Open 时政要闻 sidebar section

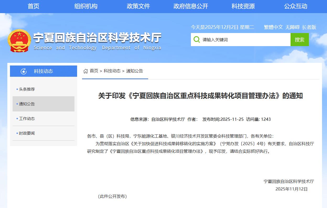(x=27, y=133)
